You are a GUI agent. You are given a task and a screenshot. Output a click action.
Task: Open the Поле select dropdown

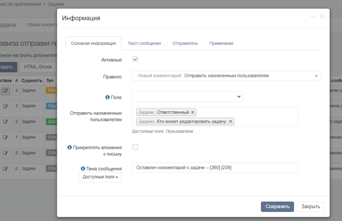188,97
